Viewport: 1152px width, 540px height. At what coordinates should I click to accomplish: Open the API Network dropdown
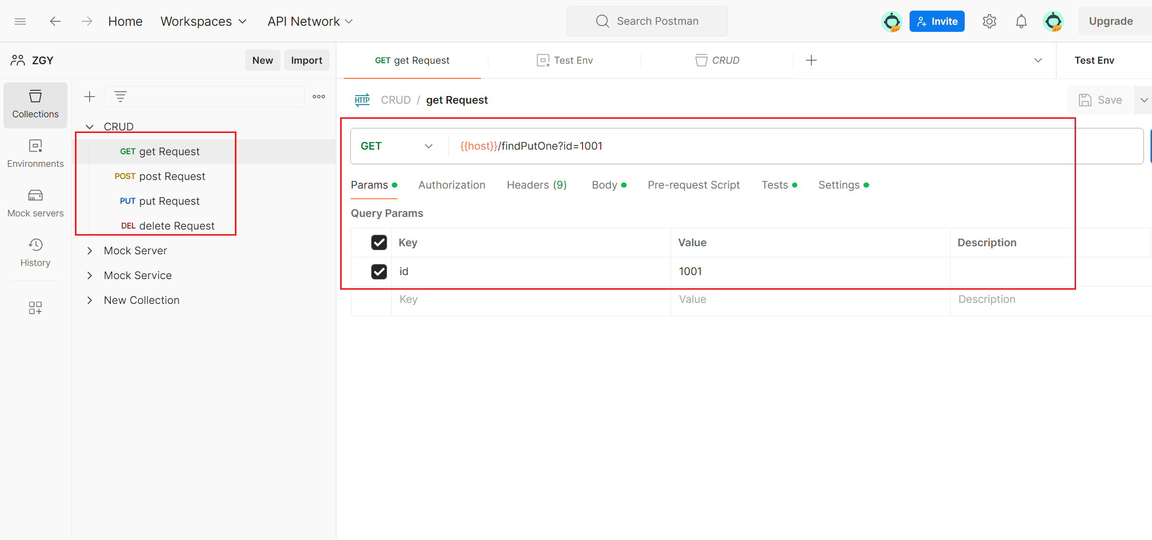click(310, 21)
